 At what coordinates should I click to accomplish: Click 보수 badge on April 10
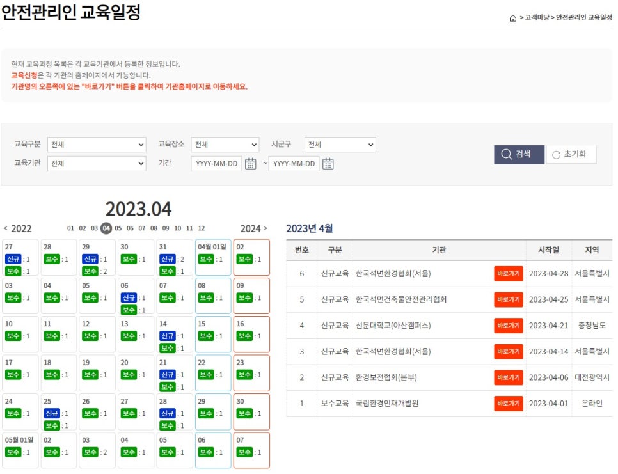tap(13, 336)
